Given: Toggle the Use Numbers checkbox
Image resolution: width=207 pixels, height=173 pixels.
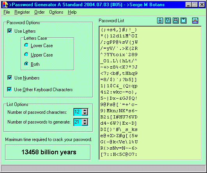Looking at the screenshot, I should coord(10,78).
